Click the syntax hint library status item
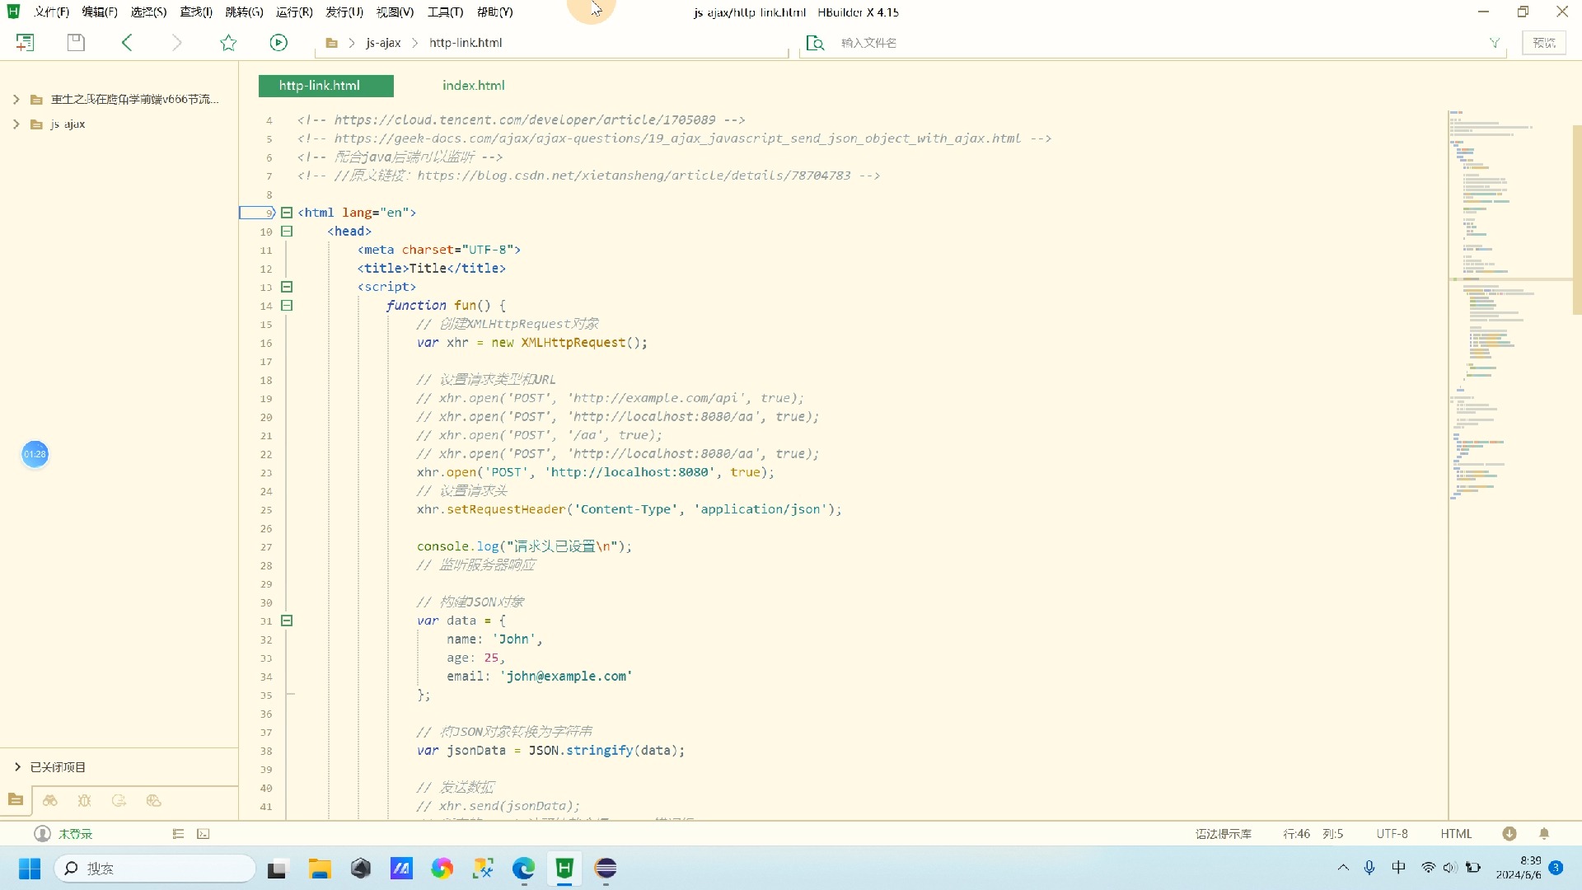Image resolution: width=1582 pixels, height=890 pixels. point(1224,834)
